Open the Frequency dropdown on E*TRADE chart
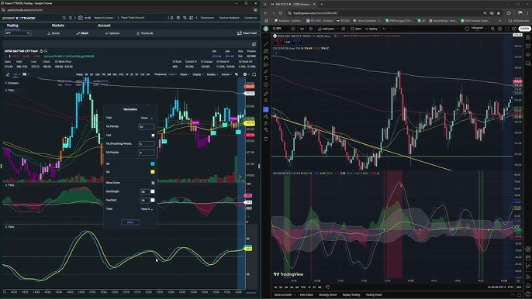The width and height of the screenshot is (532, 299). [165, 74]
